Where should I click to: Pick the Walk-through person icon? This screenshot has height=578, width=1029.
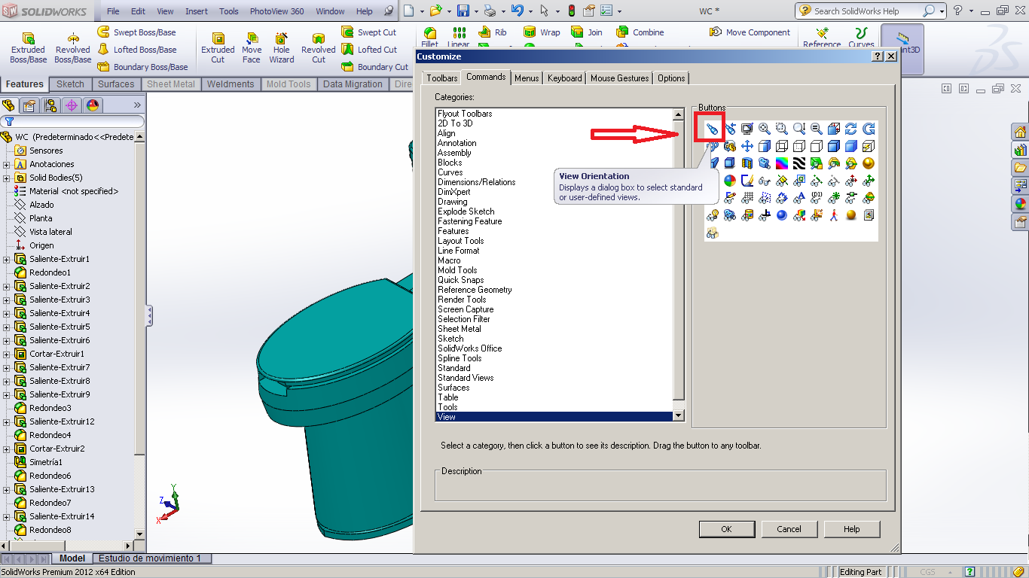coord(834,215)
